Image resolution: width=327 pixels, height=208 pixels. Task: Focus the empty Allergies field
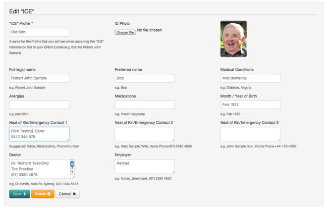pyautogui.click(x=39, y=104)
